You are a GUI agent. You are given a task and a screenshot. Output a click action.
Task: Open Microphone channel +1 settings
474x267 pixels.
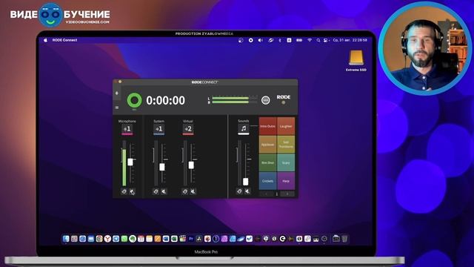(x=127, y=129)
